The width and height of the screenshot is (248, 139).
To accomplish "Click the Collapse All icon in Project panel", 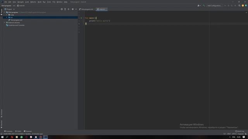I will (x=69, y=9).
